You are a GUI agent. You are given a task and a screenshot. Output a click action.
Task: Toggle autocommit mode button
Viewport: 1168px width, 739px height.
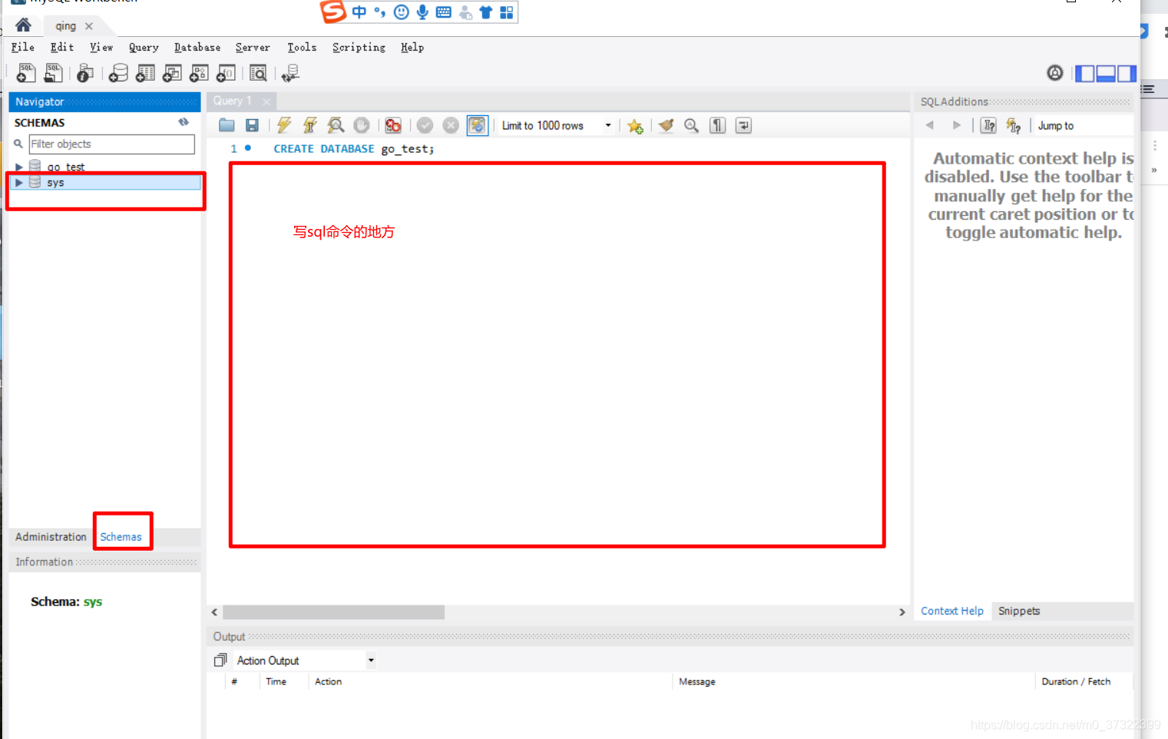click(x=477, y=125)
